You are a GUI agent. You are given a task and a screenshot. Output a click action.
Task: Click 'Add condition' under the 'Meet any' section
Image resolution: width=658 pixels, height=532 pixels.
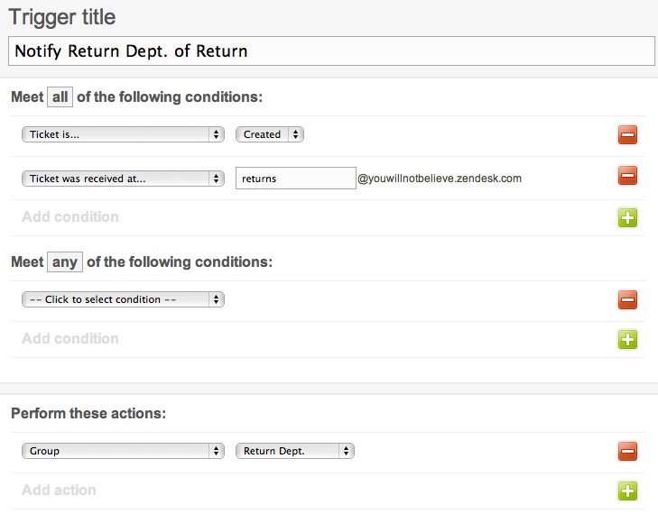point(70,338)
